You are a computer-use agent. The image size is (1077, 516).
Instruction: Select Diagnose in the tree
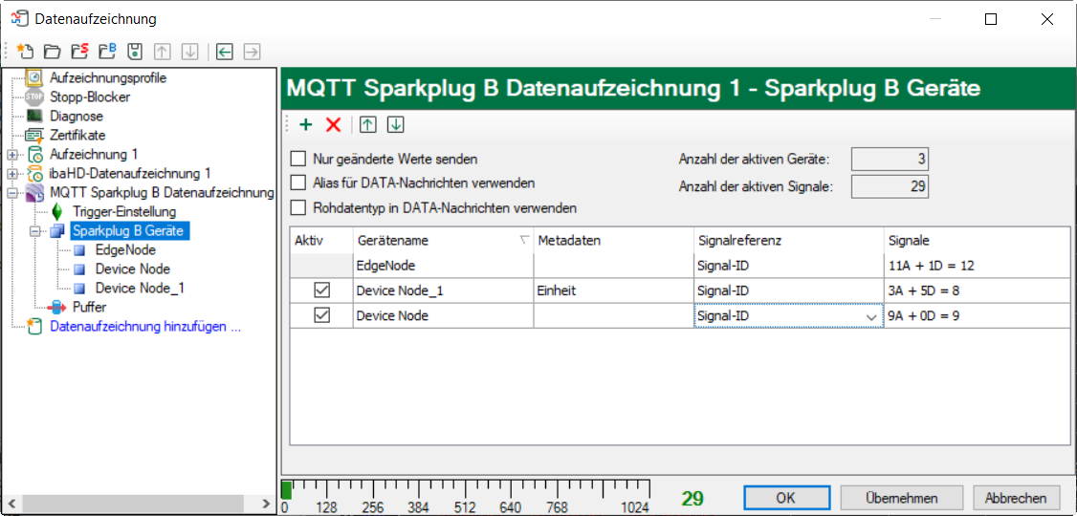[x=77, y=116]
